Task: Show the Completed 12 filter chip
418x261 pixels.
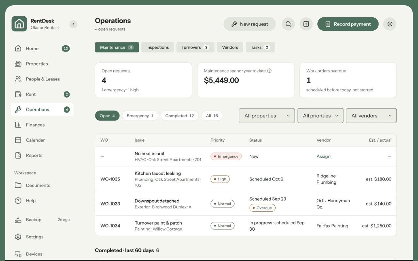Action: (x=180, y=116)
